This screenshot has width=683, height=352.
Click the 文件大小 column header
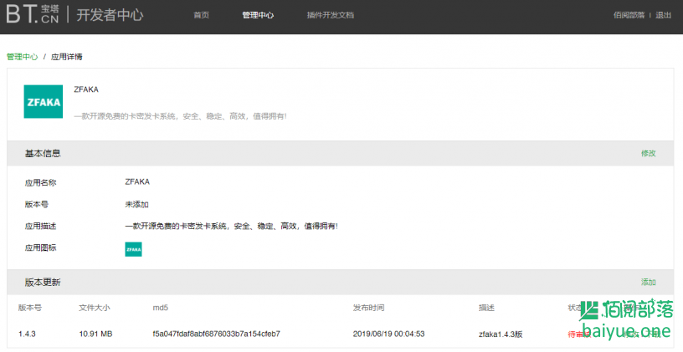[x=95, y=308]
